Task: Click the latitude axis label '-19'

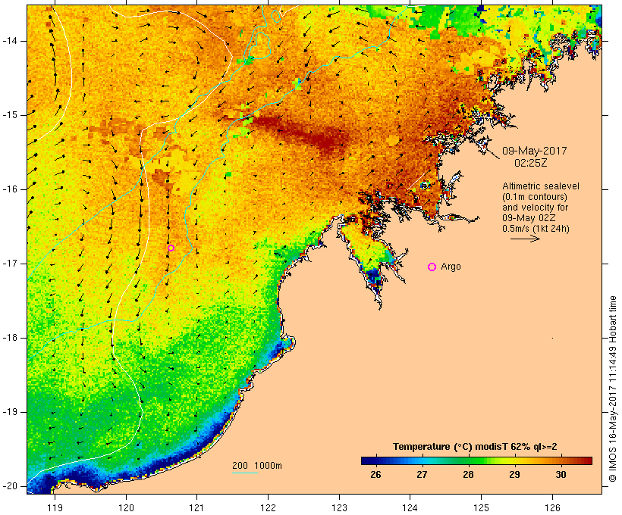Action: pyautogui.click(x=9, y=412)
